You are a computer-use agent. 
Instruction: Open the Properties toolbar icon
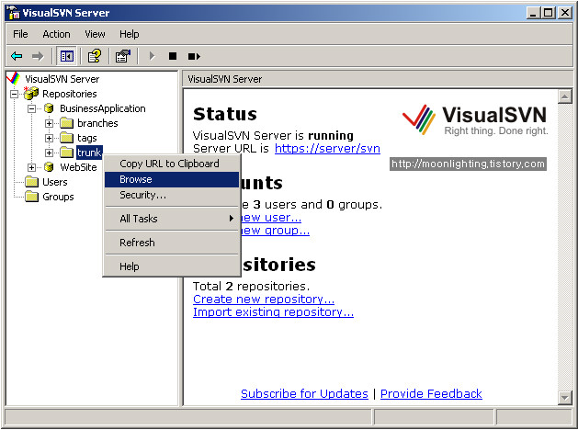point(123,56)
